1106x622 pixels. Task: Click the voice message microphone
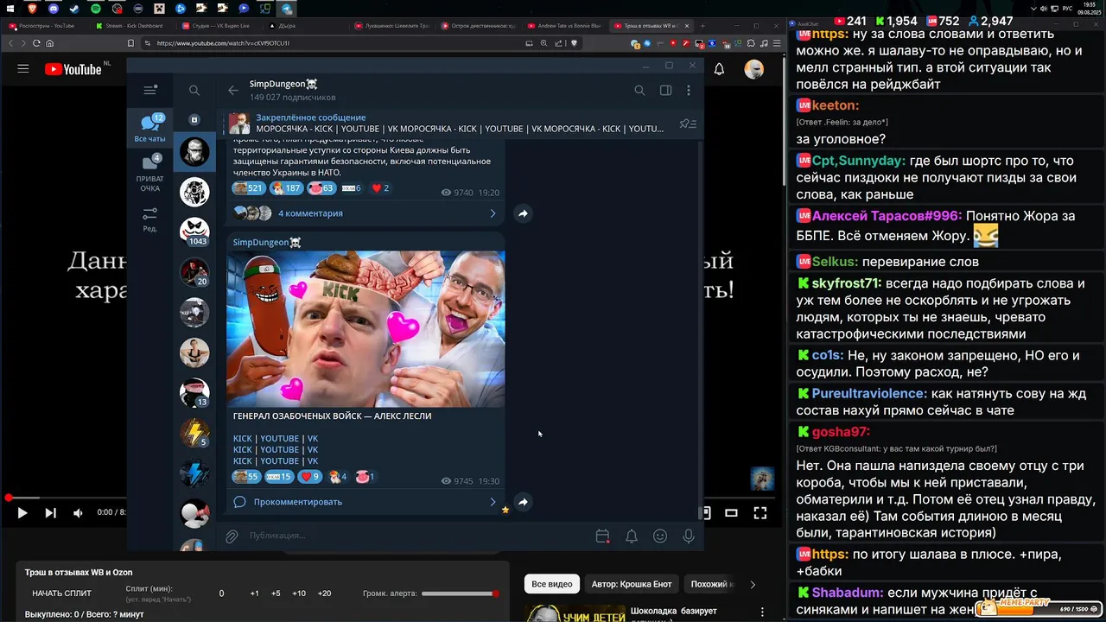point(689,536)
